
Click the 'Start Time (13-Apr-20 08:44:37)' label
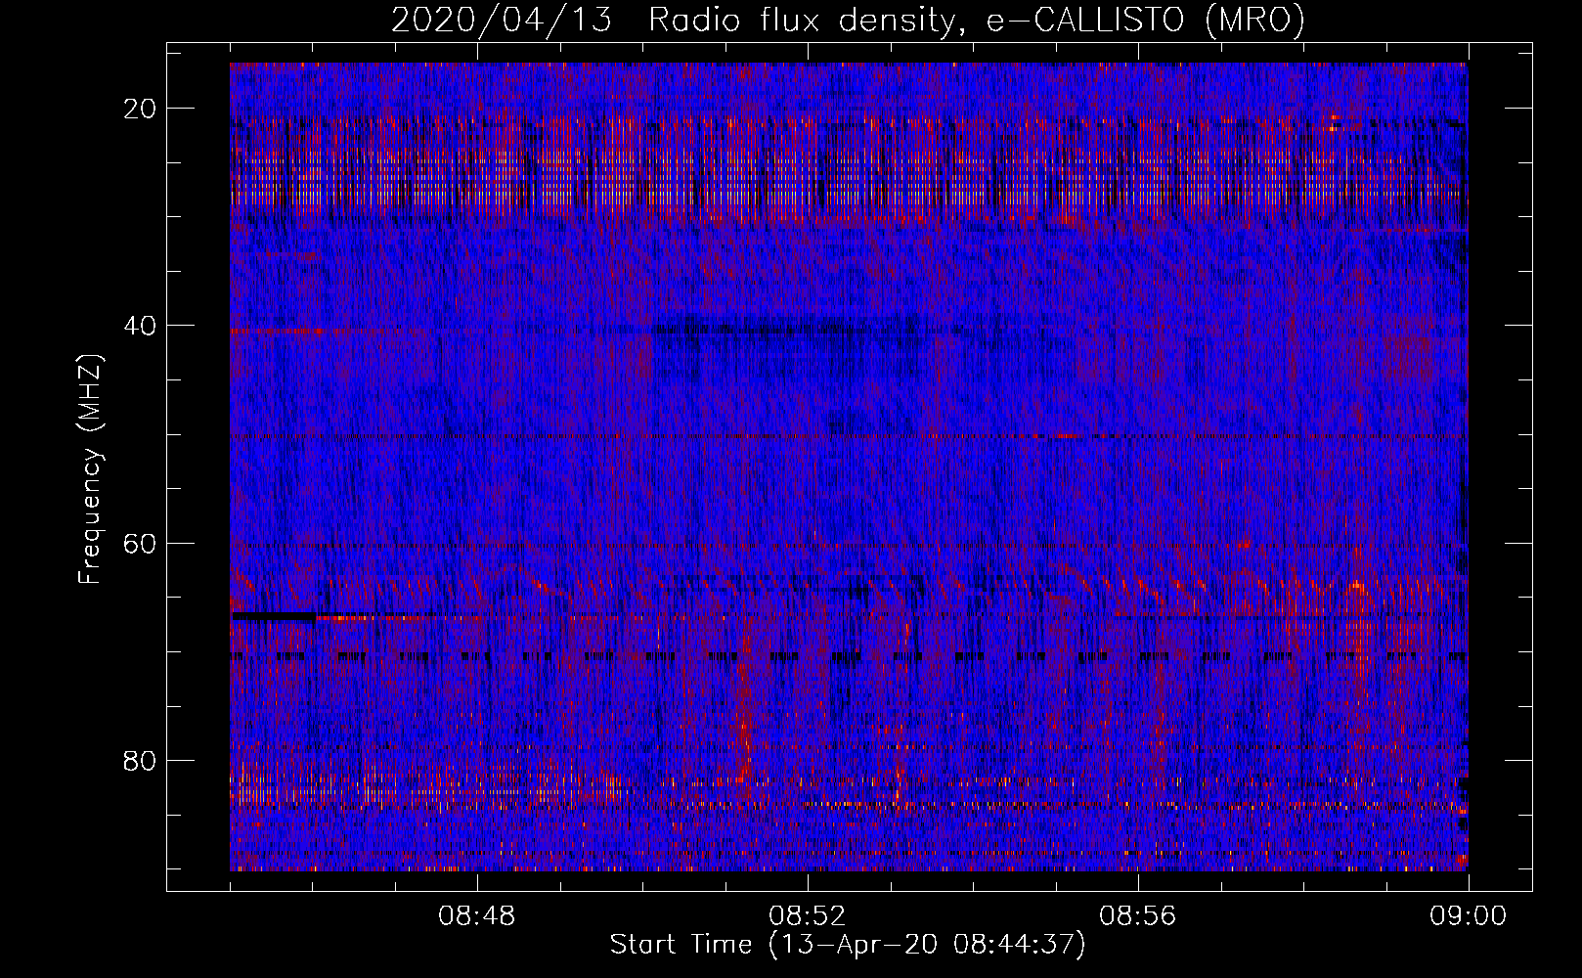(x=848, y=945)
